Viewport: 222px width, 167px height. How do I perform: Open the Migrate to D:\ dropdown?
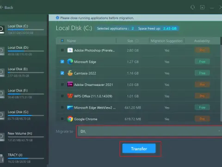tap(149, 131)
